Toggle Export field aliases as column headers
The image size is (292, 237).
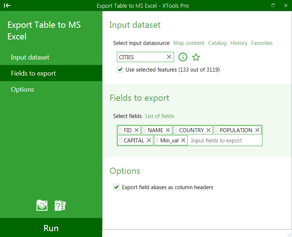116,187
